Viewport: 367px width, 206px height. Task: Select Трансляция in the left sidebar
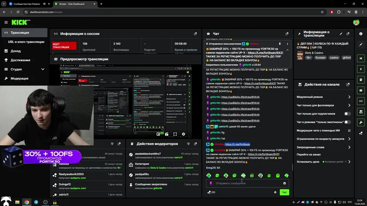(x=25, y=33)
